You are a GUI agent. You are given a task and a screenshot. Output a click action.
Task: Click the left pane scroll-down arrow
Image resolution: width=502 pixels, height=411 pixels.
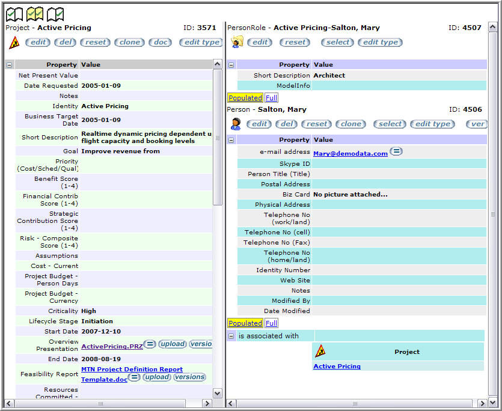(218, 393)
